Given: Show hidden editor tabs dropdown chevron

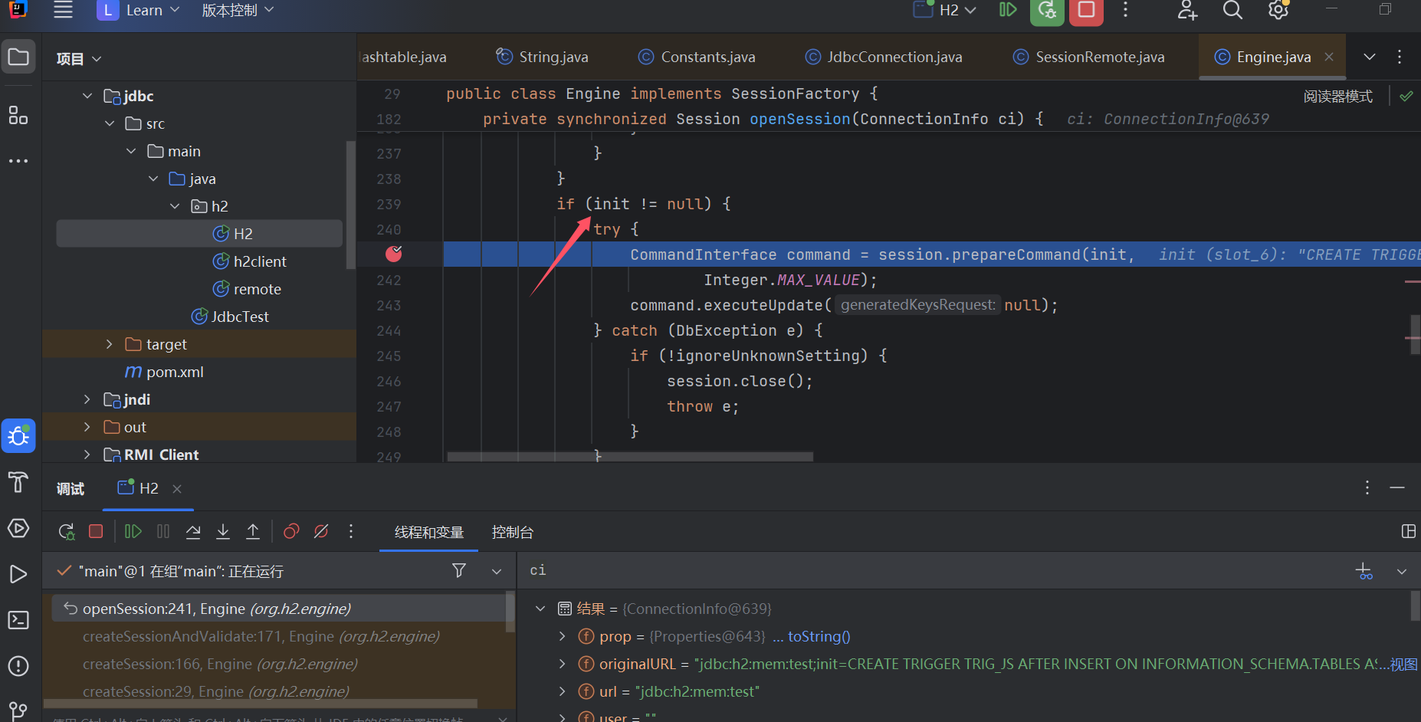Looking at the screenshot, I should point(1370,57).
